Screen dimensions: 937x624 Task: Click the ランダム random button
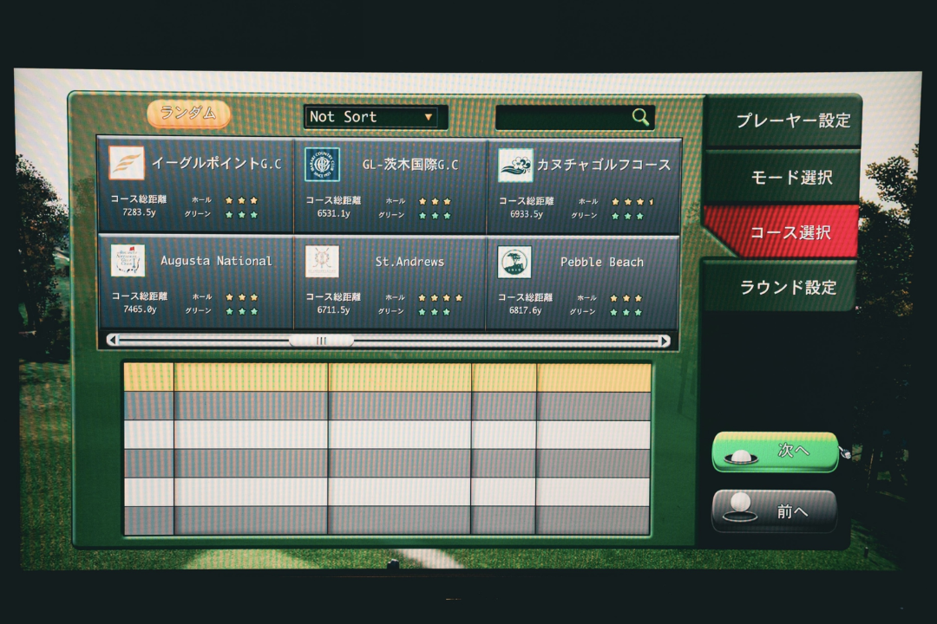click(188, 114)
